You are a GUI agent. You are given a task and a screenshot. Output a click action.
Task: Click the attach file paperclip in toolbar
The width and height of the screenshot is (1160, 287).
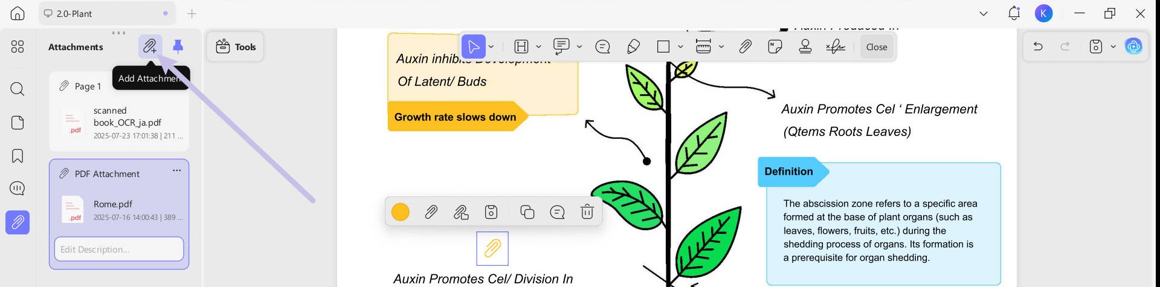pyautogui.click(x=746, y=47)
